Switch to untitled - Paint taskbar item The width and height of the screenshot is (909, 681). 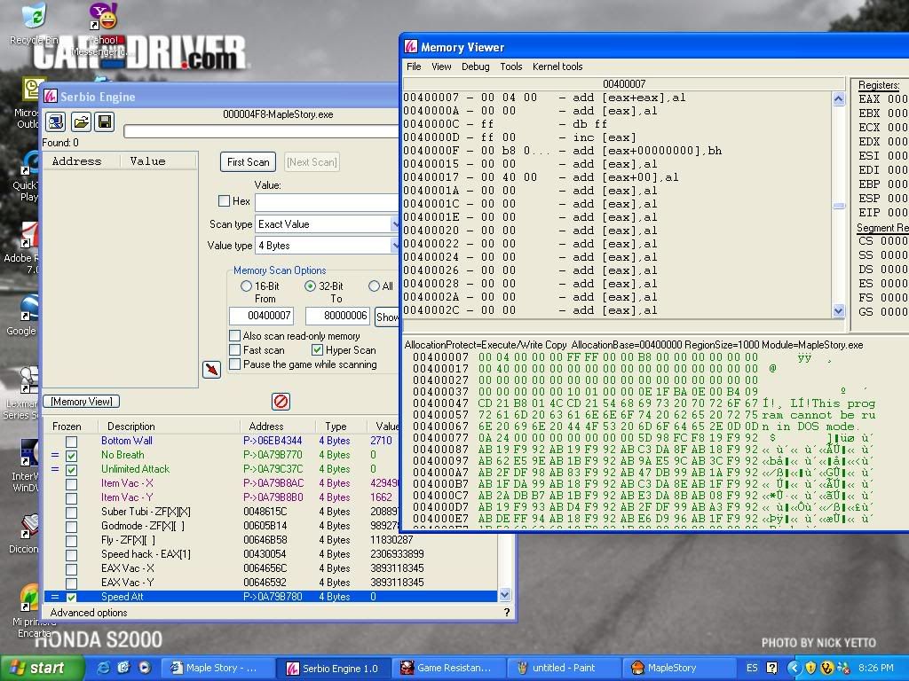point(564,668)
